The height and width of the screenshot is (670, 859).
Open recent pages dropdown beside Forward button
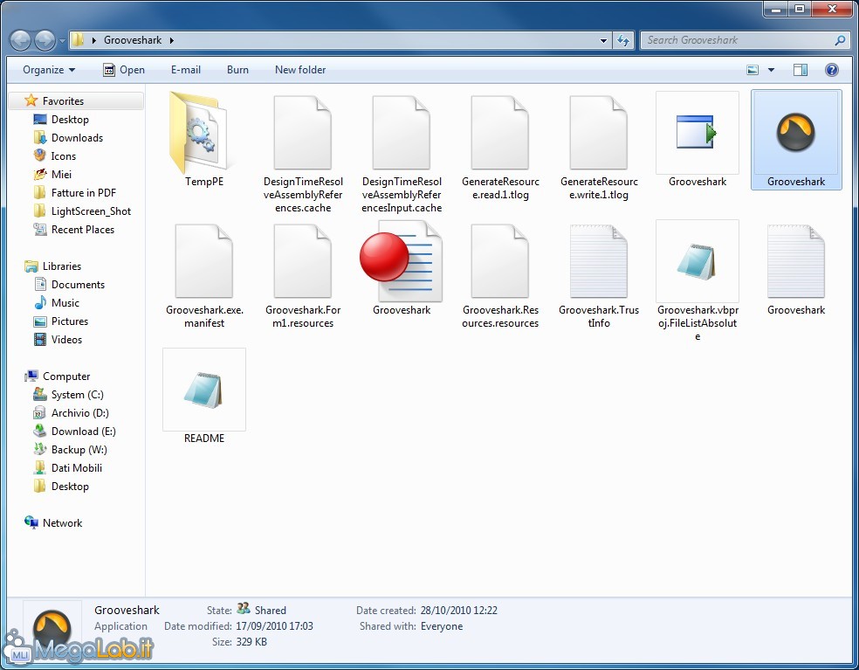click(x=62, y=40)
